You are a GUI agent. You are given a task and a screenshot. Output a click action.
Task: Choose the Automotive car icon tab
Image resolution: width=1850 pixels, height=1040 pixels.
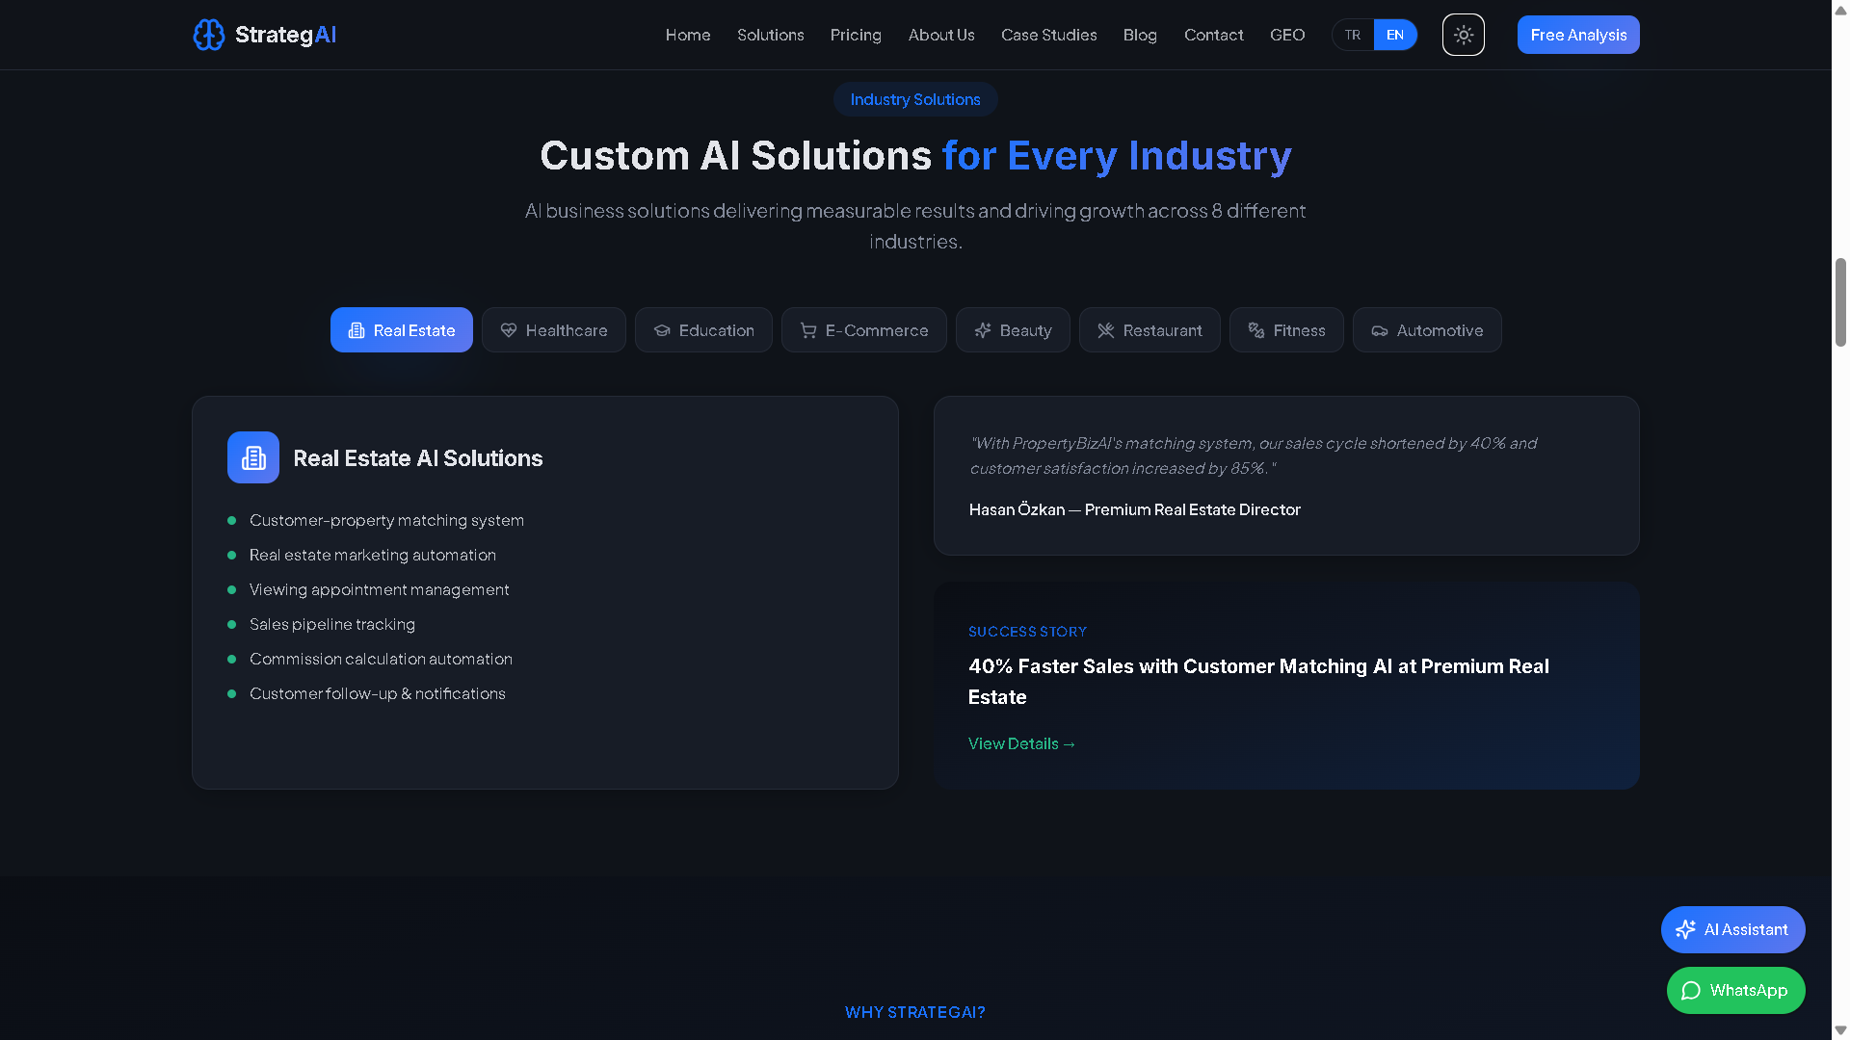[x=1426, y=330]
